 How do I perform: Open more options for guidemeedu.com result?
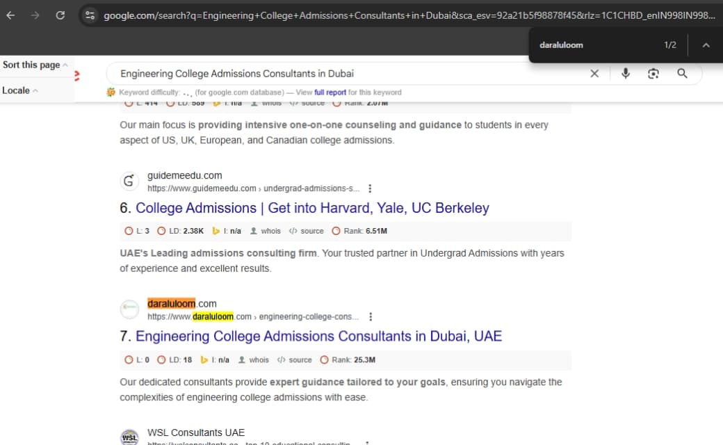(x=370, y=188)
